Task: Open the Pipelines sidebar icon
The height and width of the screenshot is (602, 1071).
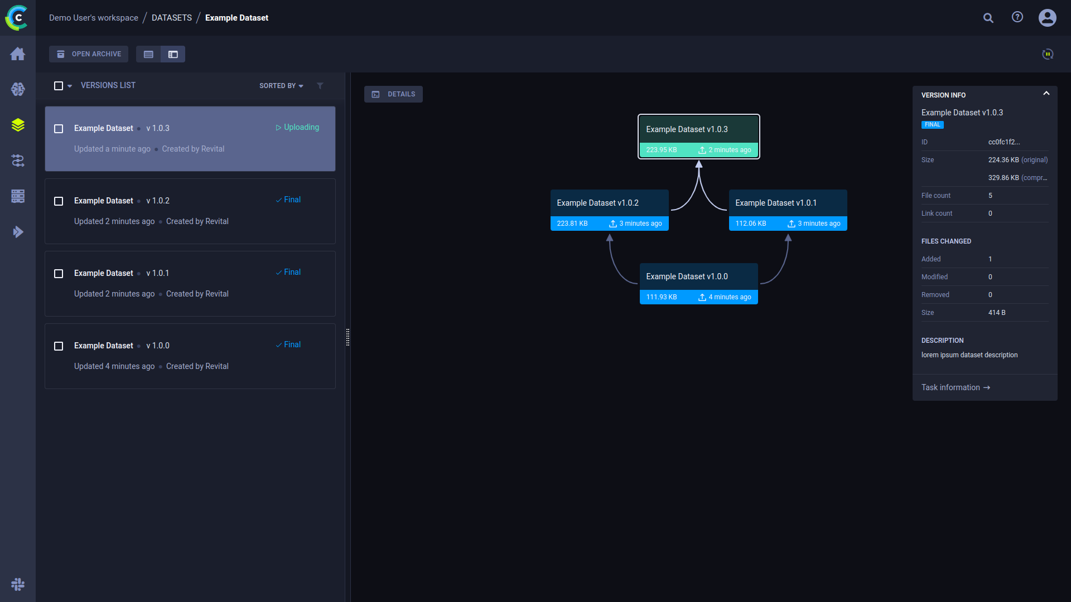Action: 18,161
